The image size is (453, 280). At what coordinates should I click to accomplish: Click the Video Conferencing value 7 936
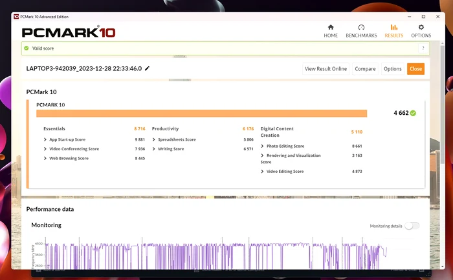pos(140,149)
